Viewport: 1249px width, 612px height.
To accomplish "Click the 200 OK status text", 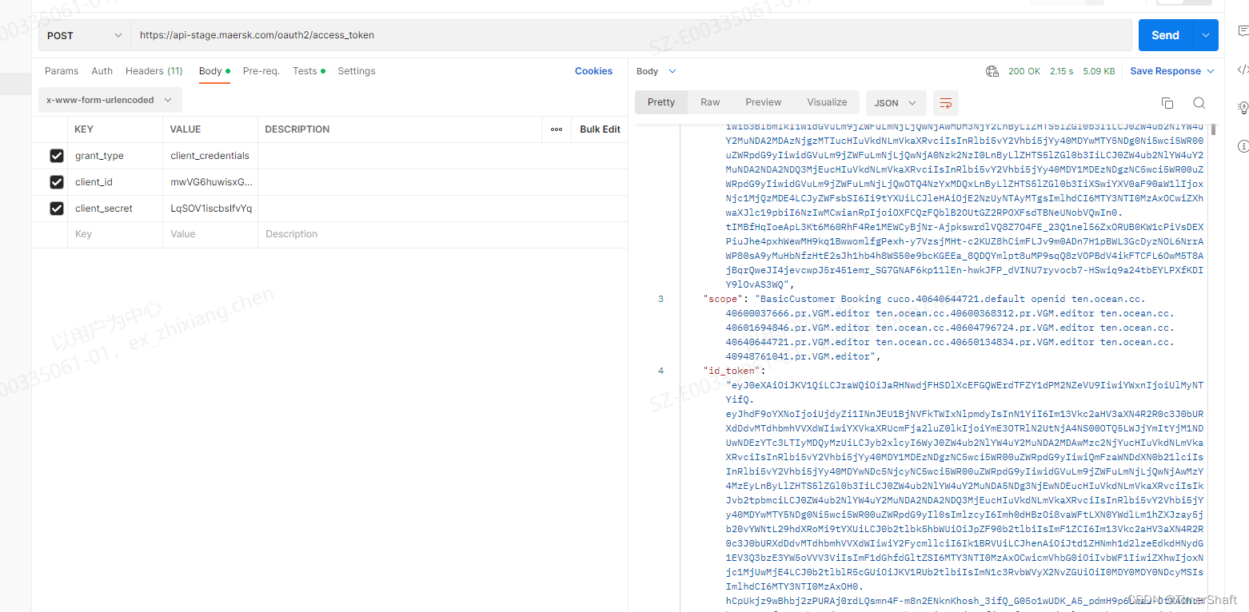I will coord(1024,71).
